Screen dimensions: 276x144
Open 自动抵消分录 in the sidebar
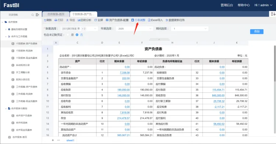coord(23,65)
